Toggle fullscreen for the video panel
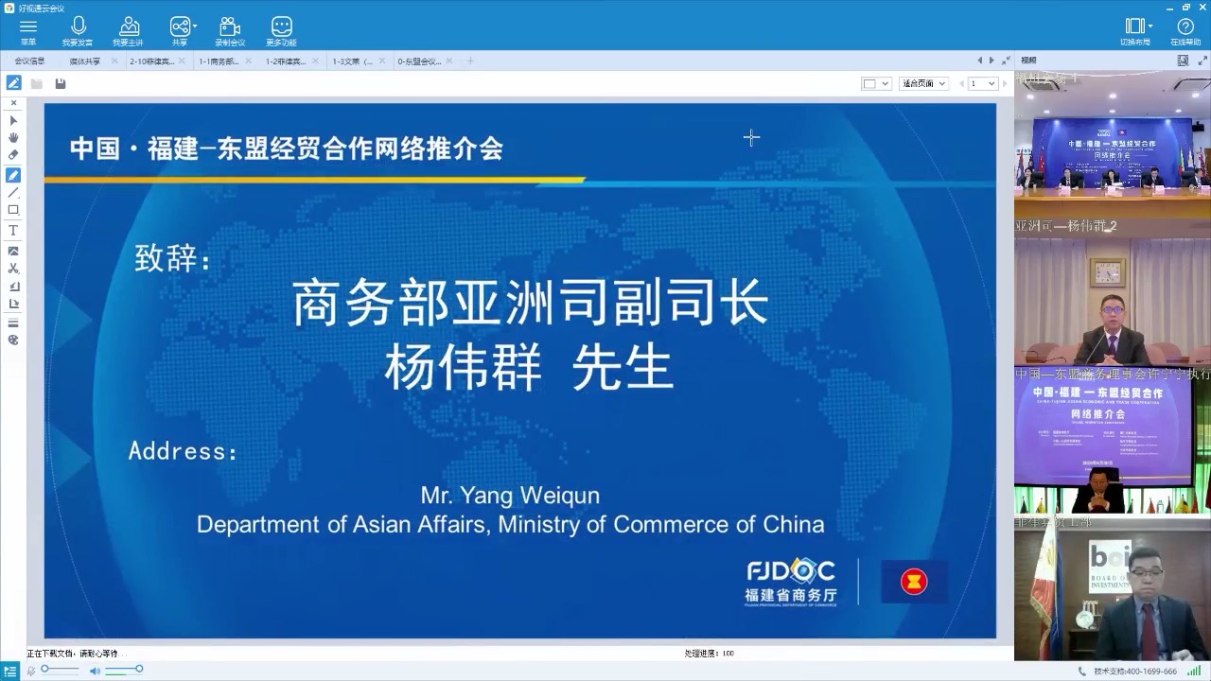 [x=1183, y=61]
